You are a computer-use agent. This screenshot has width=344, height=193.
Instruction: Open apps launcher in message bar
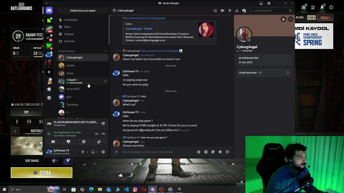(227, 152)
